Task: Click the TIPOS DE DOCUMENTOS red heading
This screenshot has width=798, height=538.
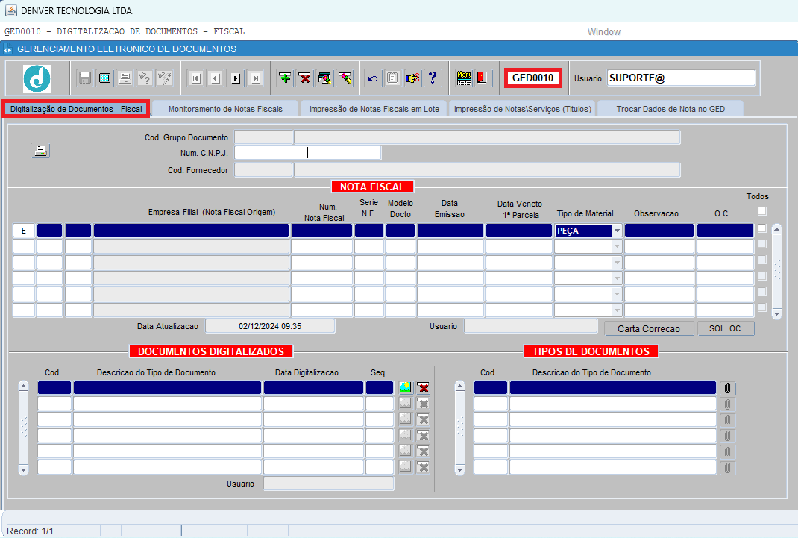Action: point(591,351)
